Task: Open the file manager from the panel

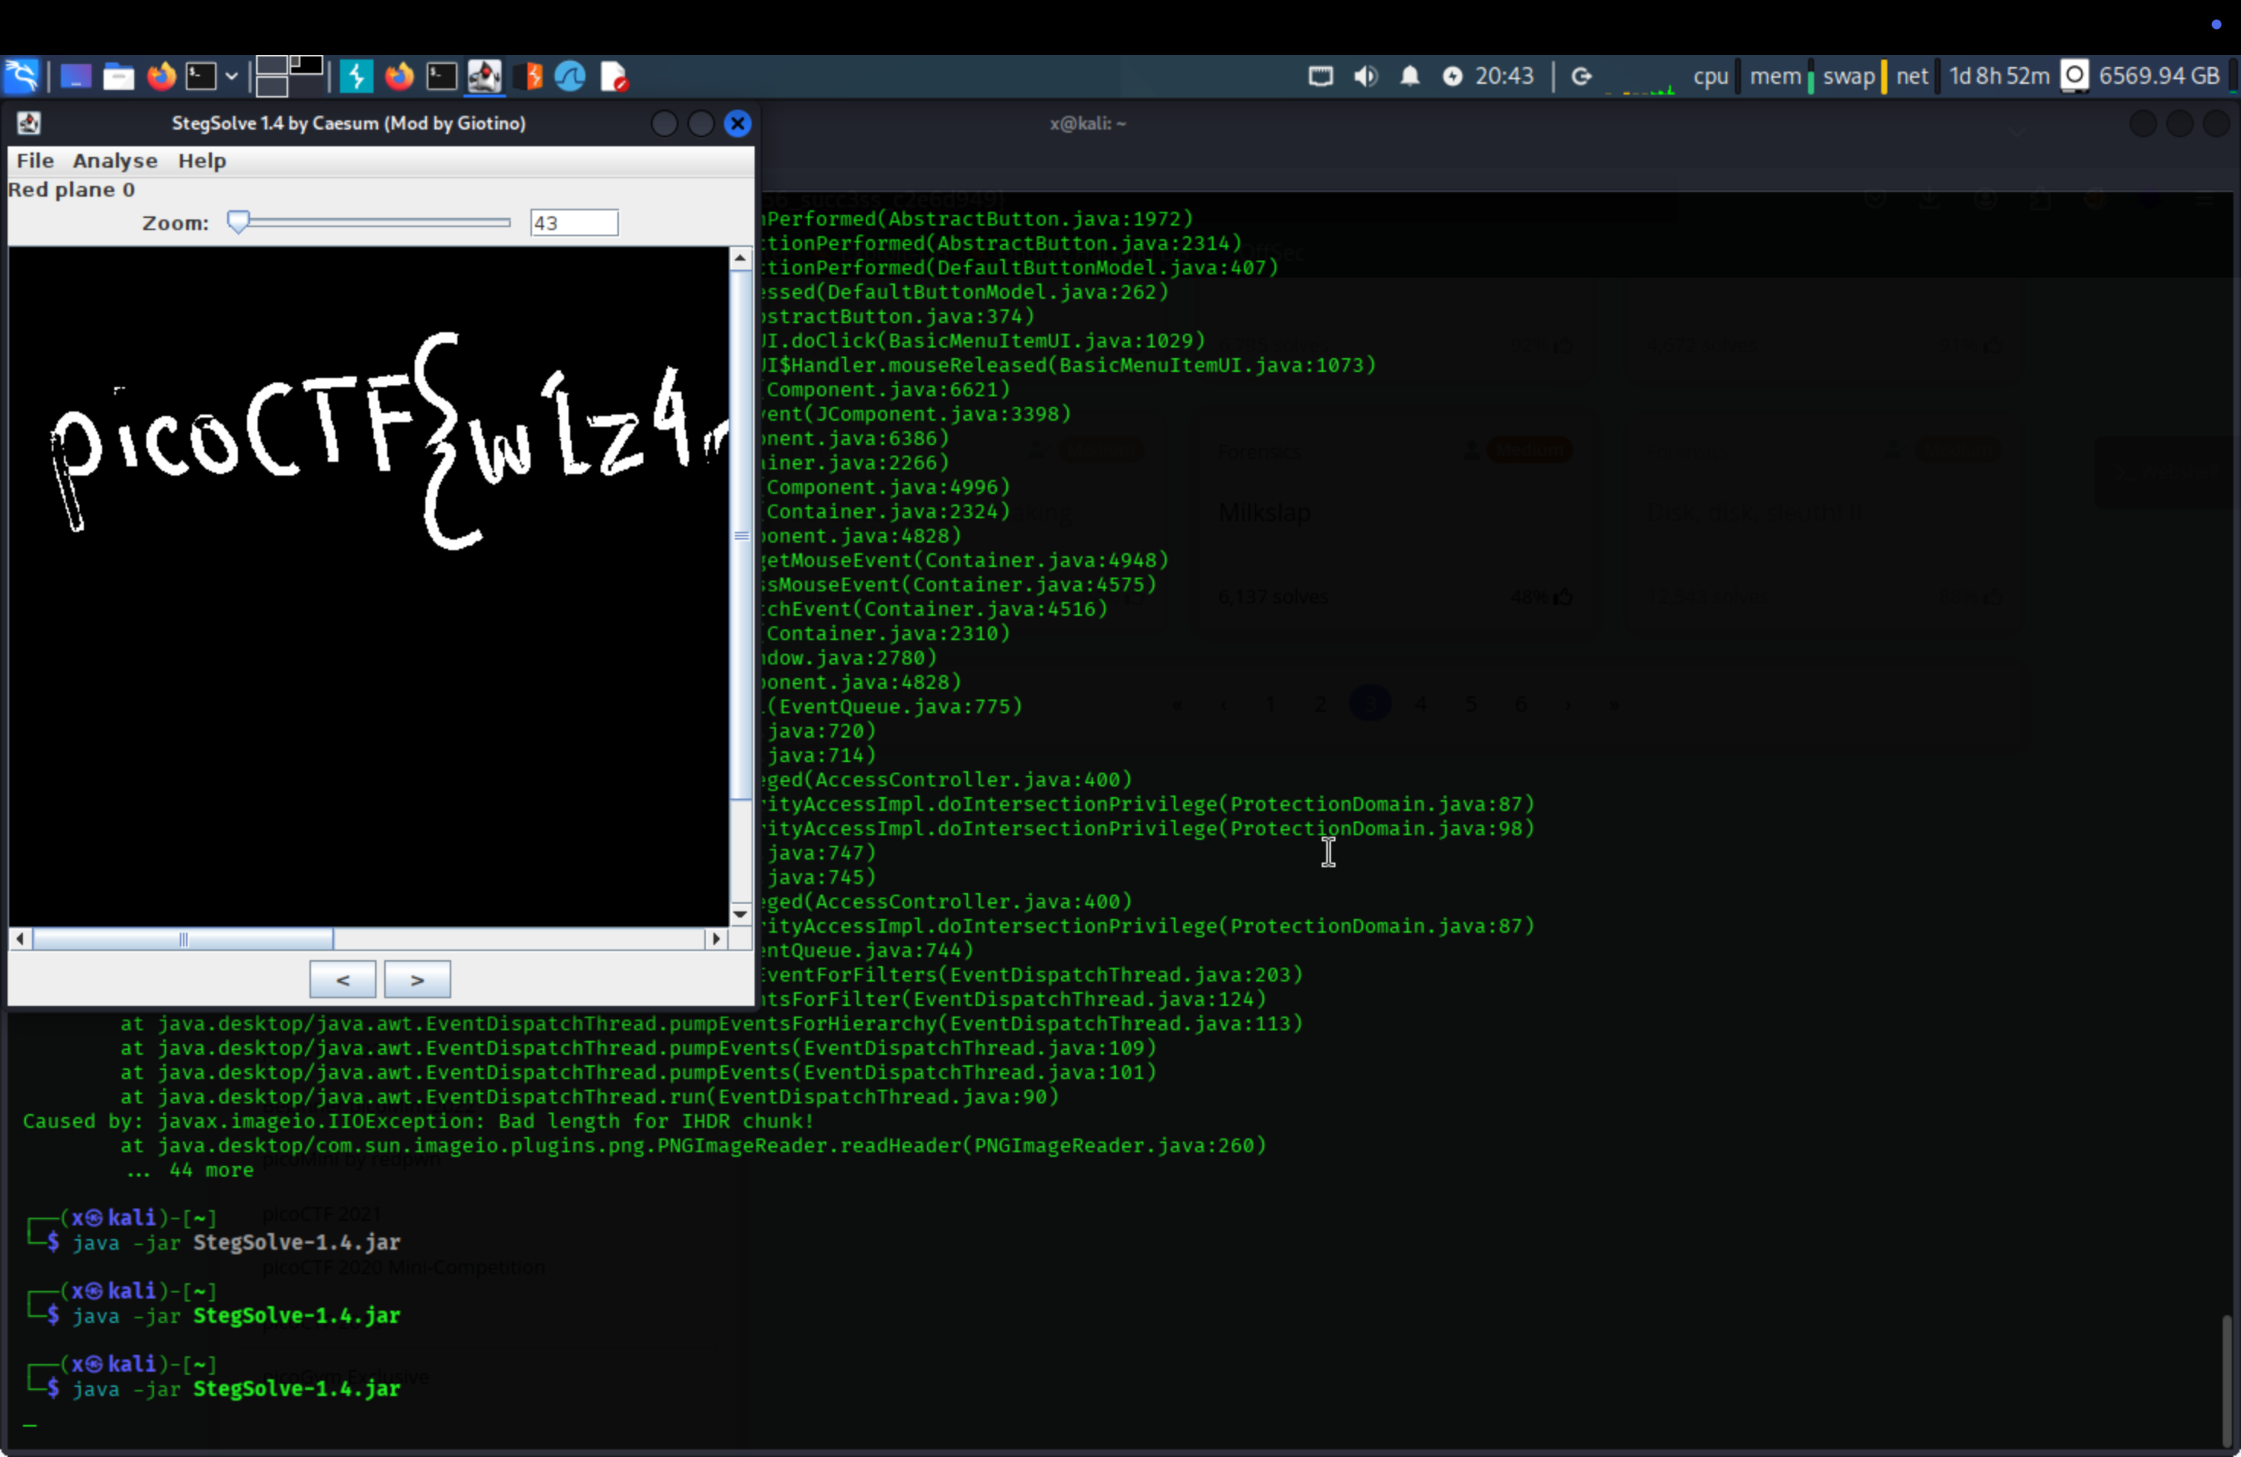Action: pos(117,76)
